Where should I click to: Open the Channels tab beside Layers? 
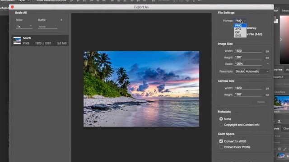(x=286, y=129)
